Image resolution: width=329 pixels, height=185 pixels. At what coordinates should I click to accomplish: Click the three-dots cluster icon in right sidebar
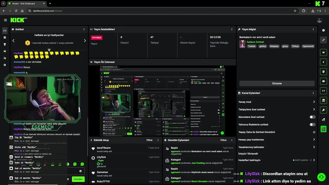(323, 119)
